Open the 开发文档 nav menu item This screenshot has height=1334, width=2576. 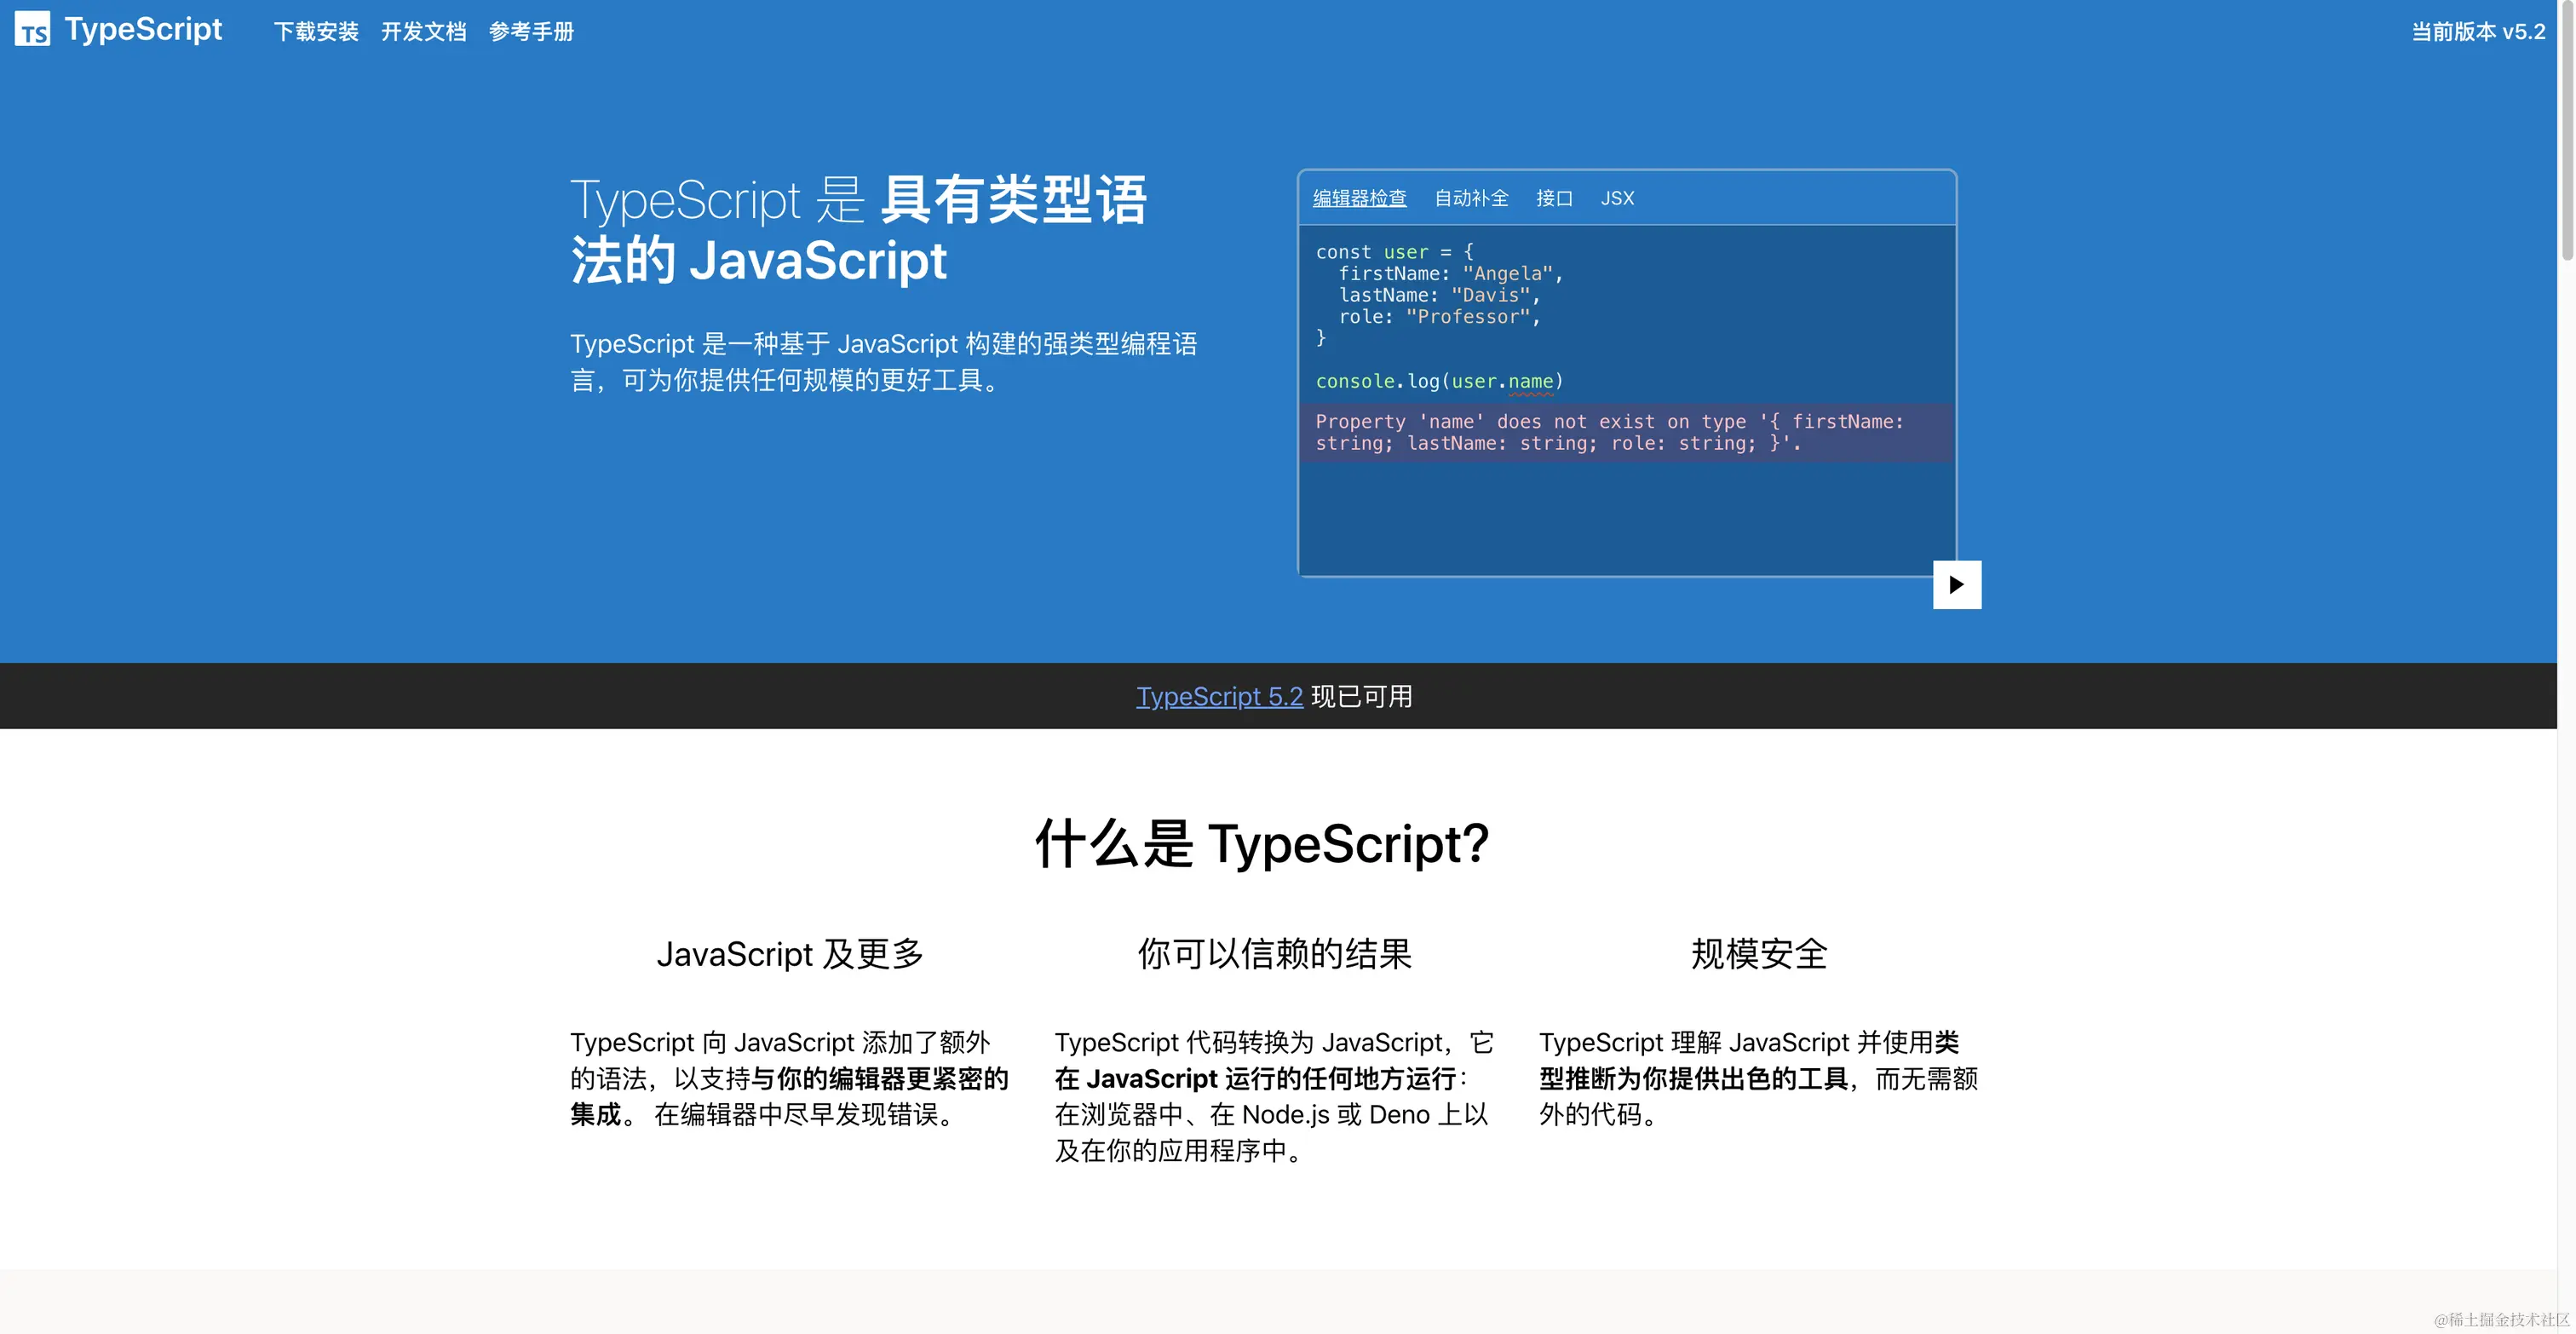423,32
